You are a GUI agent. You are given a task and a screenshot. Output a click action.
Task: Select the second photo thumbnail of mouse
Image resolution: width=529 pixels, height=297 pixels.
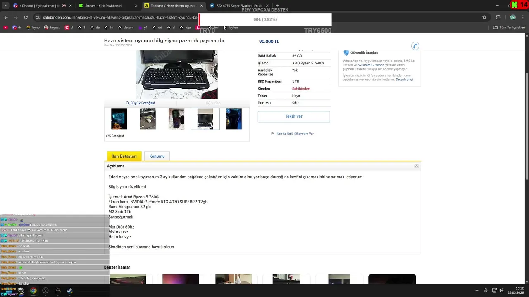[x=148, y=119]
